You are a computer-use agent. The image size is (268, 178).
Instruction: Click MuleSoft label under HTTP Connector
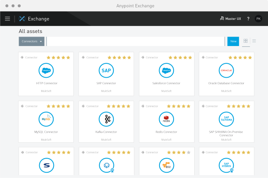[x=46, y=91]
